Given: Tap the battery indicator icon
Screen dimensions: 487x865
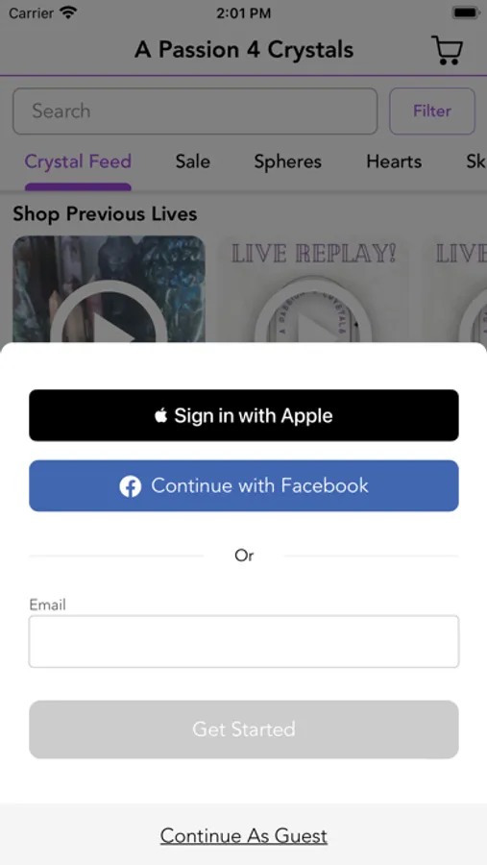Looking at the screenshot, I should (465, 12).
